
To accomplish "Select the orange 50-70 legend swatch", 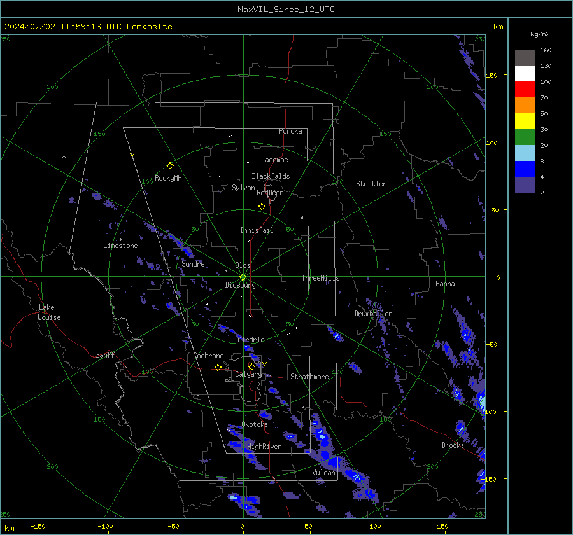I will point(525,105).
